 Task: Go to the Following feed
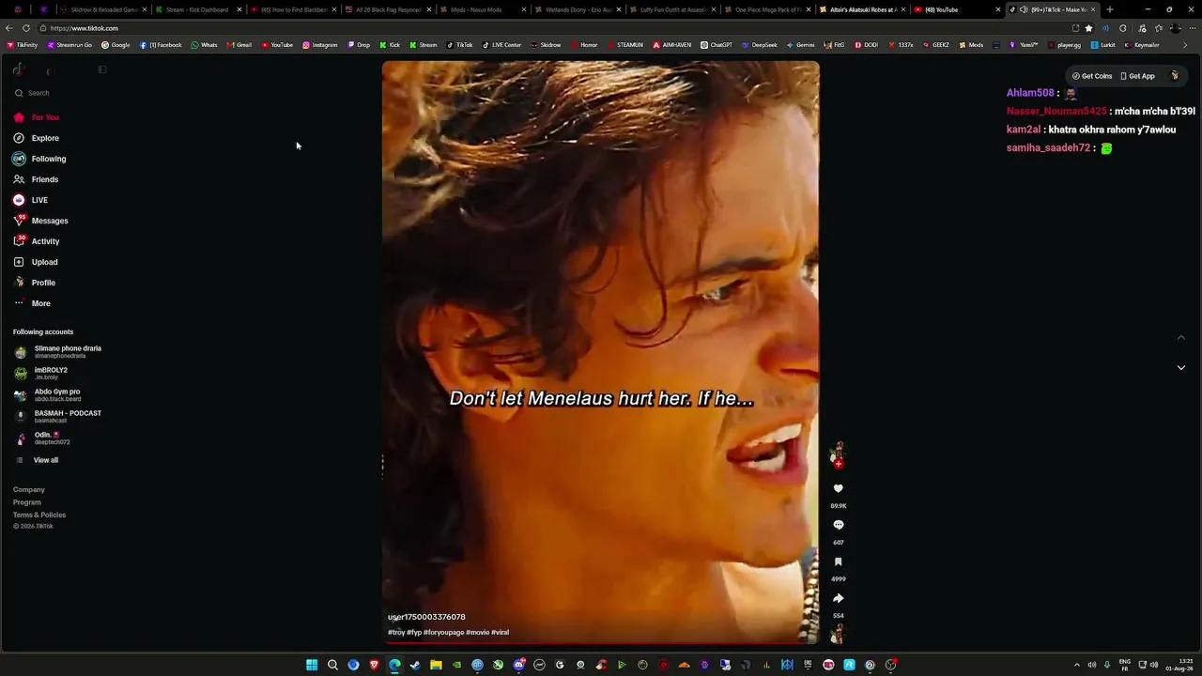coord(39,159)
